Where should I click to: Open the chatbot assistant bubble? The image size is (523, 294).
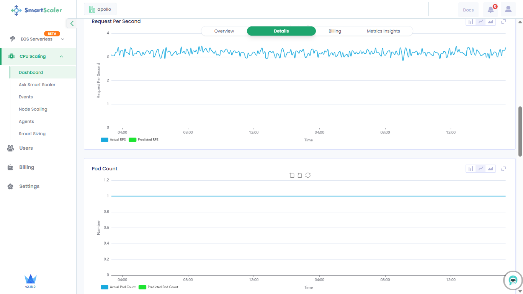(513, 281)
